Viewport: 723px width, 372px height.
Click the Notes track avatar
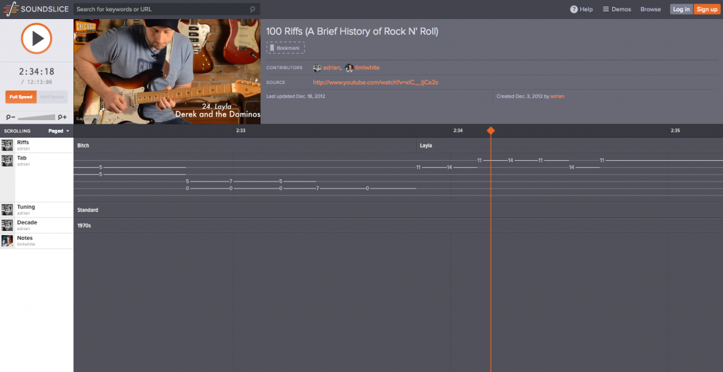point(7,241)
